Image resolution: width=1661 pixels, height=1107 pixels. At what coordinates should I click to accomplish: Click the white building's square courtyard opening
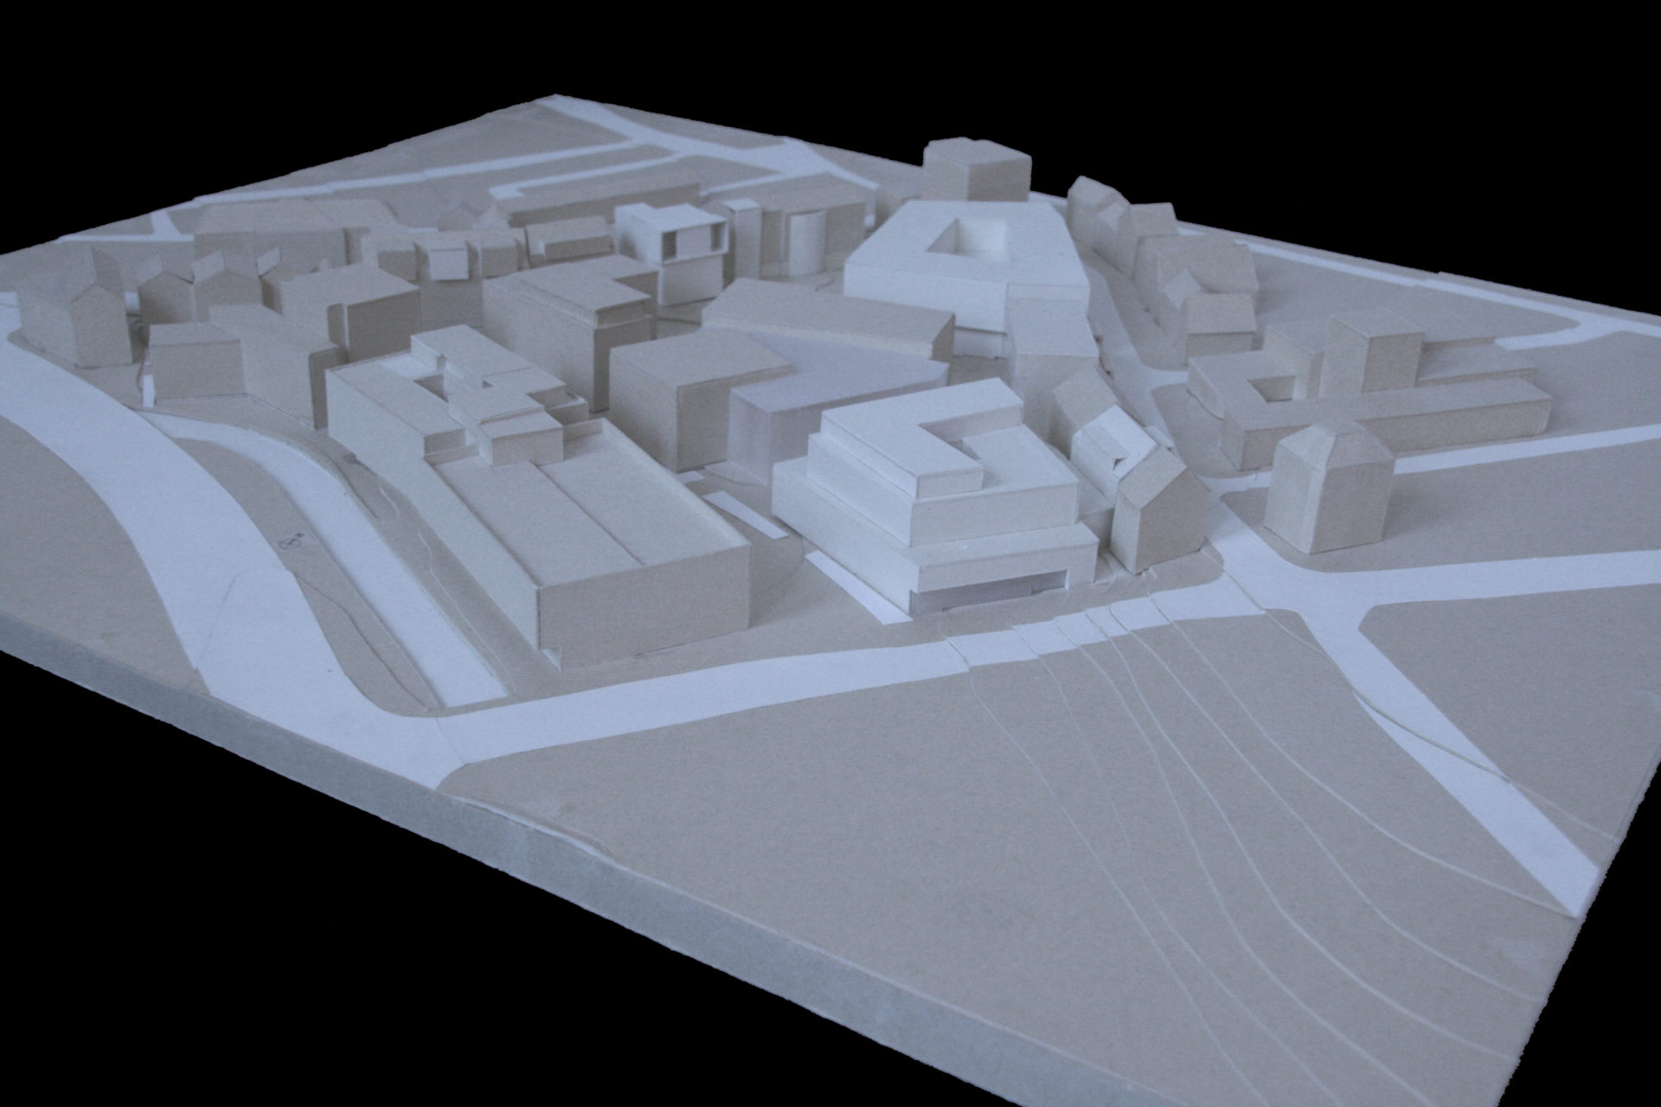(966, 239)
